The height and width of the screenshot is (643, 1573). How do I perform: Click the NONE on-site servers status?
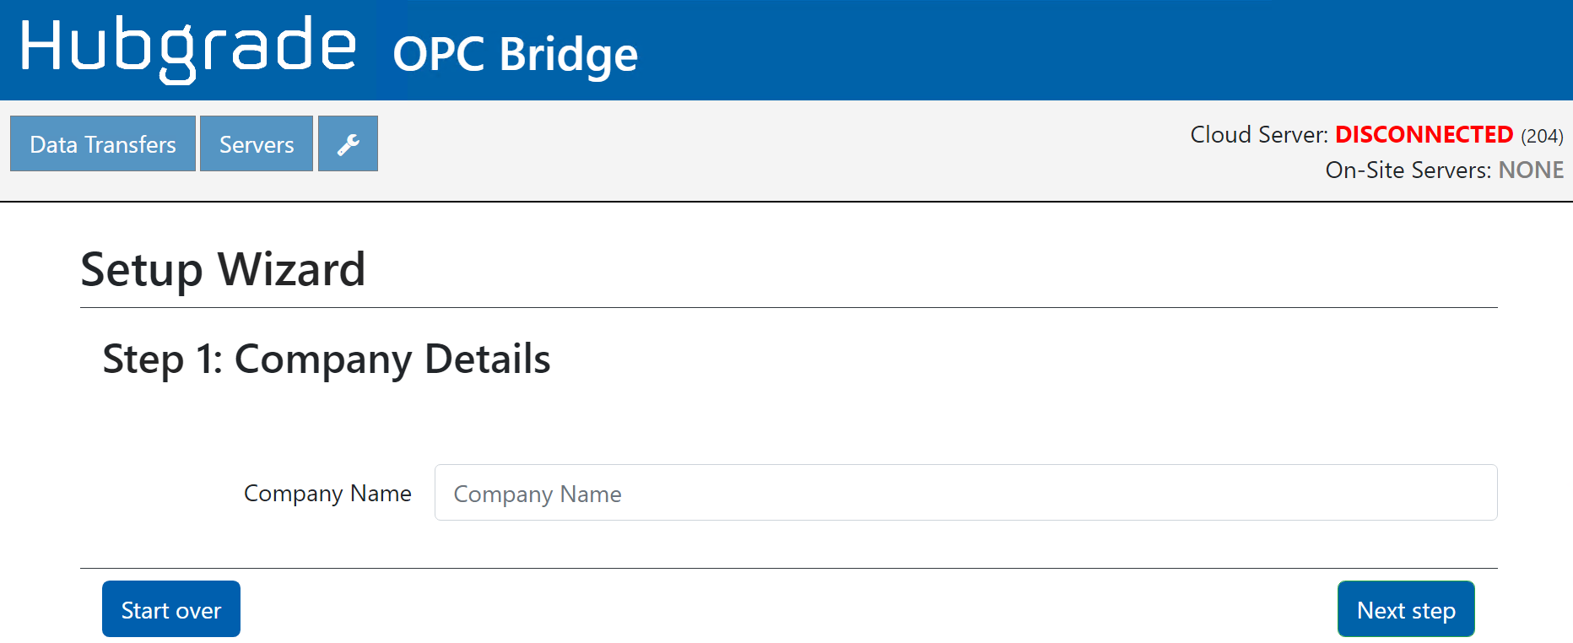[x=1531, y=170]
